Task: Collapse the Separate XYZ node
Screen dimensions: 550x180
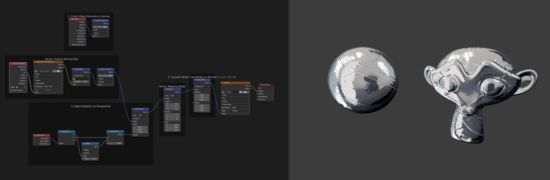Action: (x=59, y=131)
